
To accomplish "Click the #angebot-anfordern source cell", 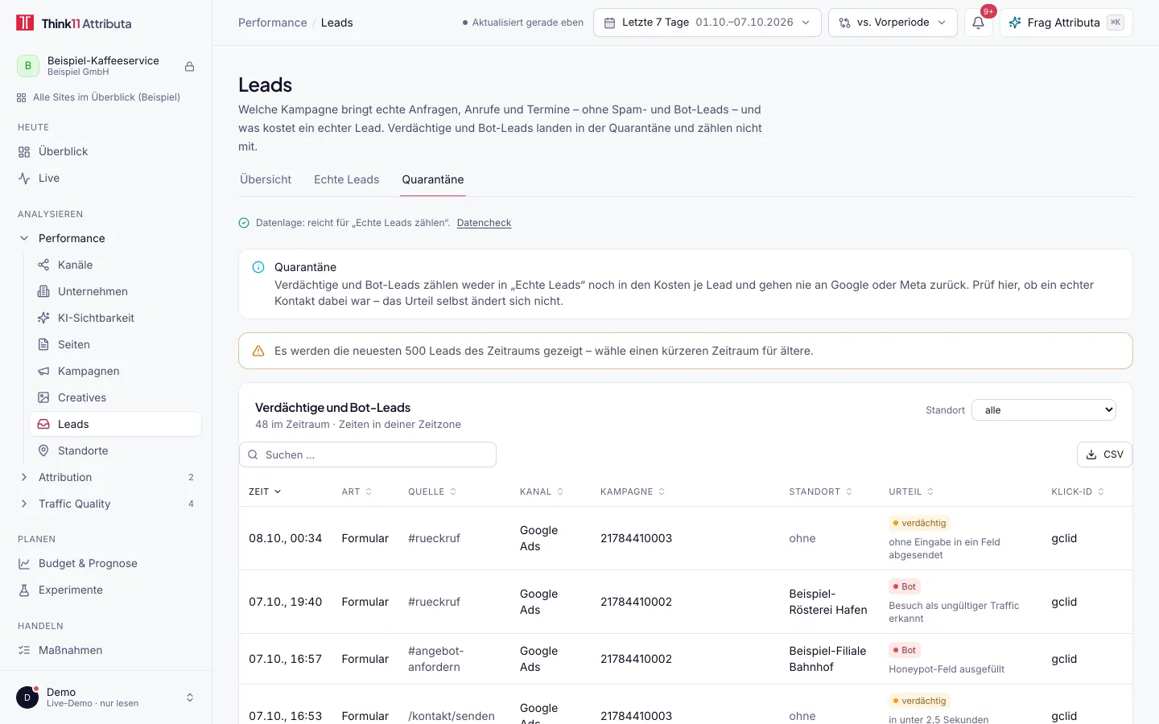I will (435, 659).
